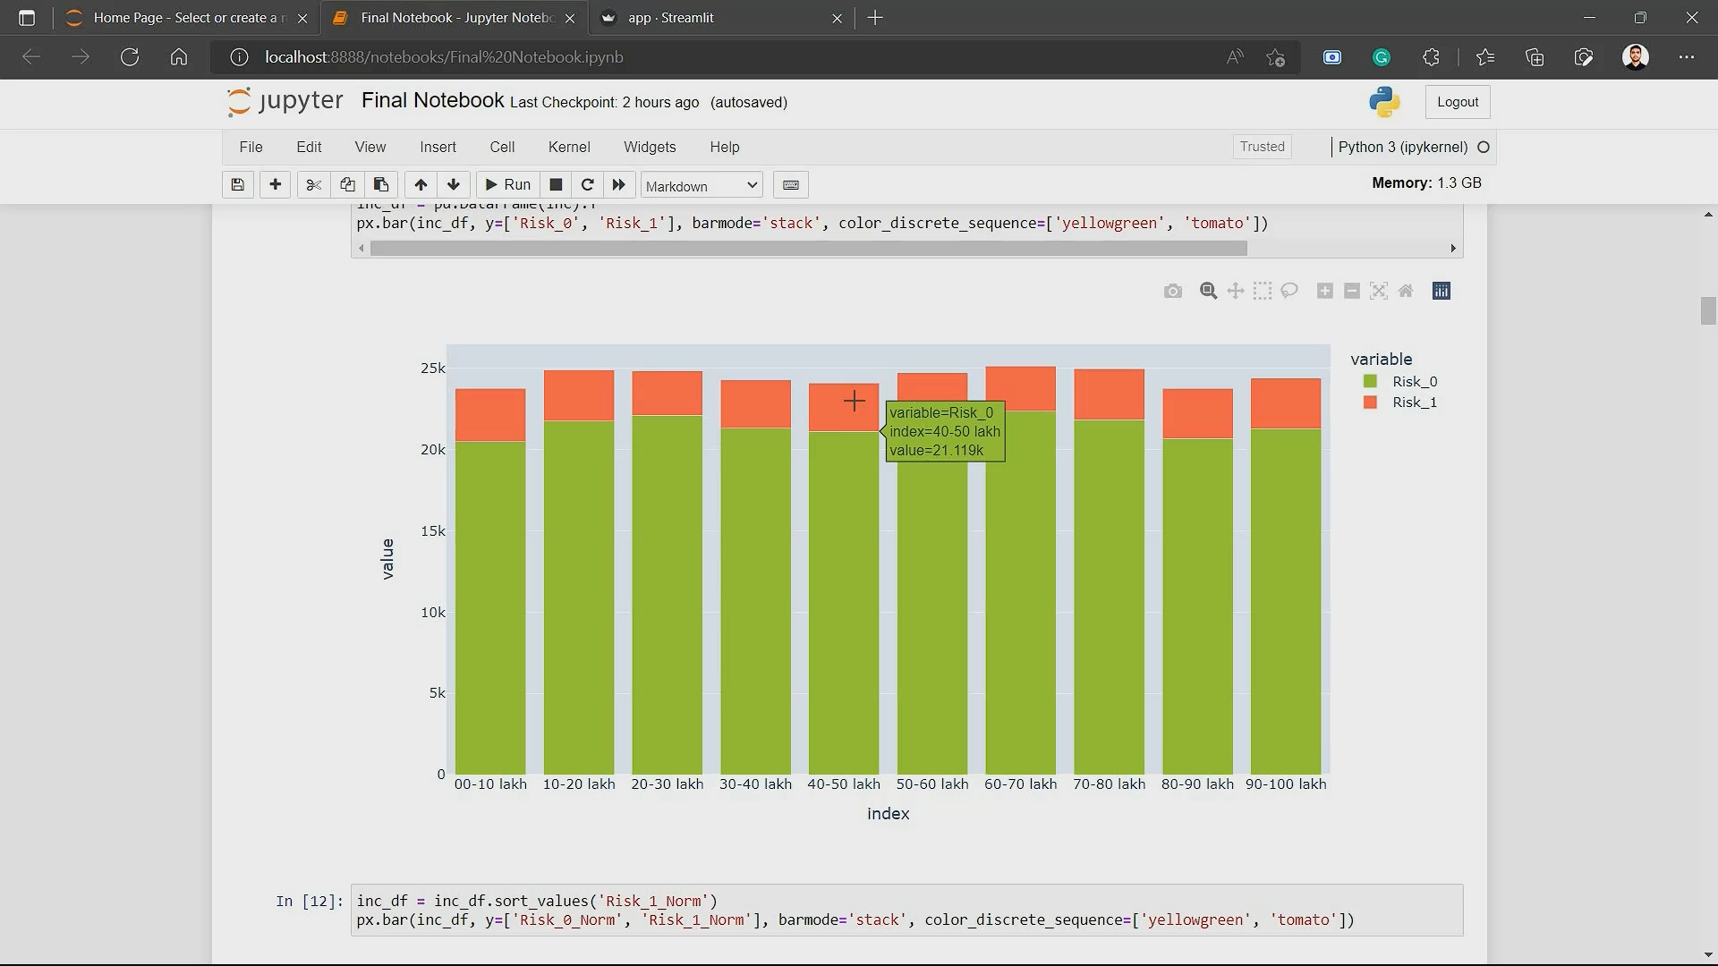1718x966 pixels.
Task: Open the Widgets menu
Action: 649,148
